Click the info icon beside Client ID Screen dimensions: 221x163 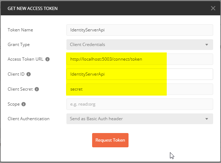[29, 74]
